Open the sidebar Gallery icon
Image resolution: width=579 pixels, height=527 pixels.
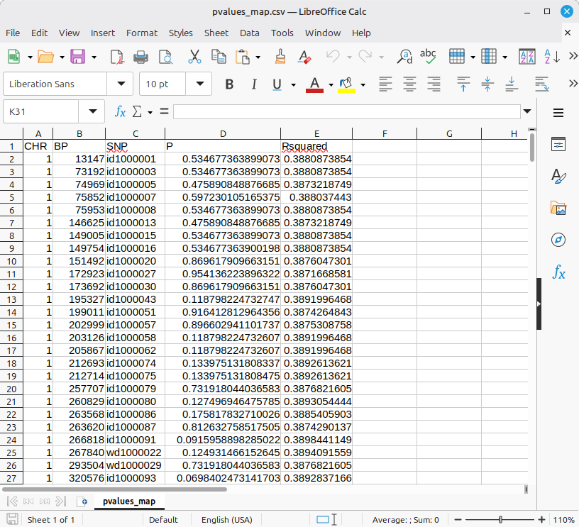558,208
